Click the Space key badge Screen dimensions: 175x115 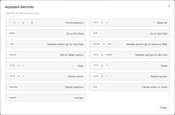coord(13,98)
